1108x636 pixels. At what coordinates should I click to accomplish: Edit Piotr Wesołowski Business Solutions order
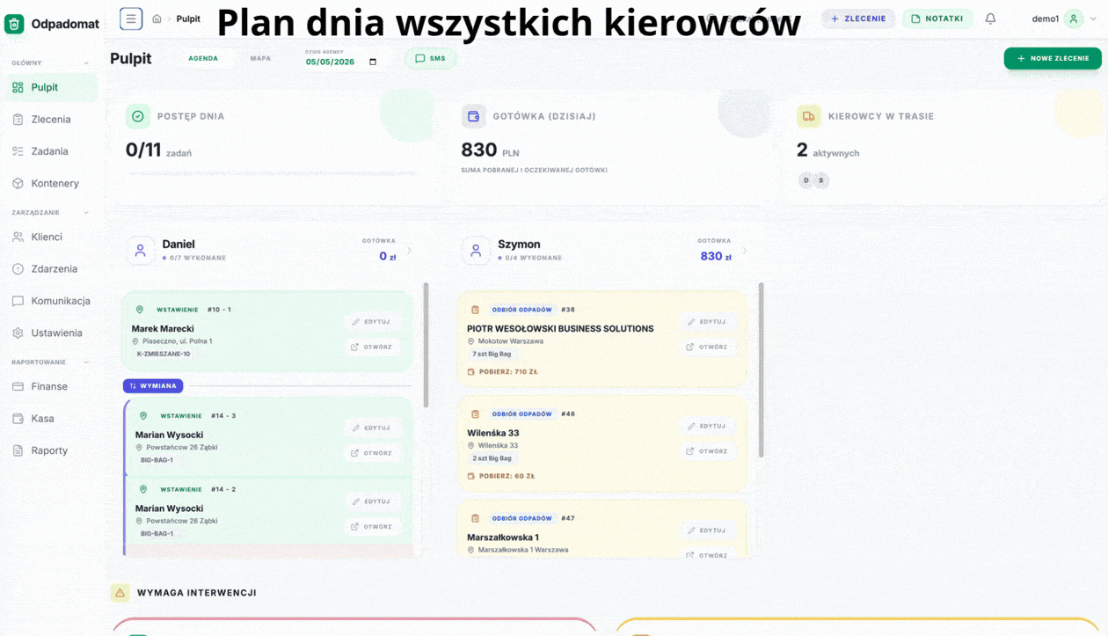[x=708, y=322]
